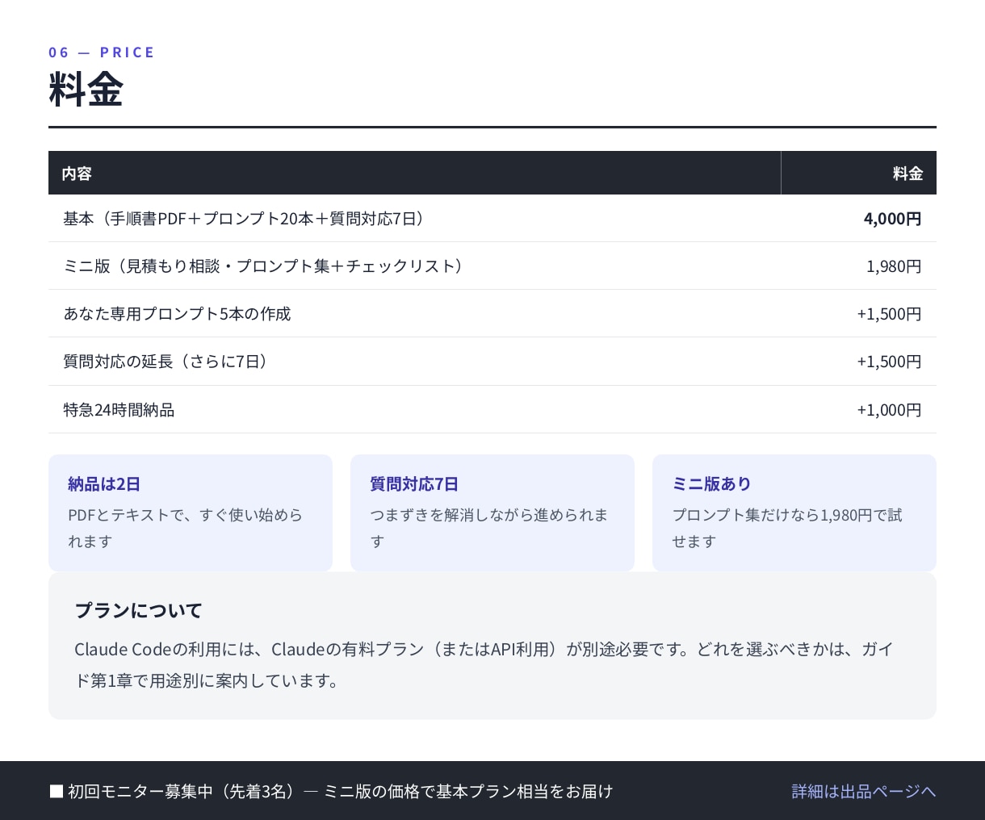
Task: Click the +1,500円 price for 質問対応の延長
Action: [x=889, y=362]
